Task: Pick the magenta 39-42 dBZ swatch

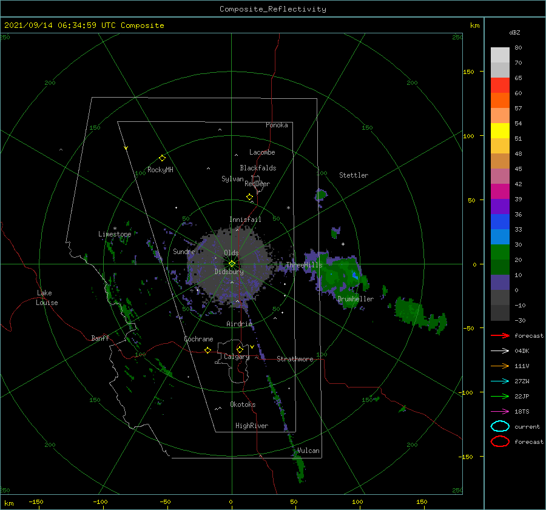Action: pyautogui.click(x=500, y=191)
